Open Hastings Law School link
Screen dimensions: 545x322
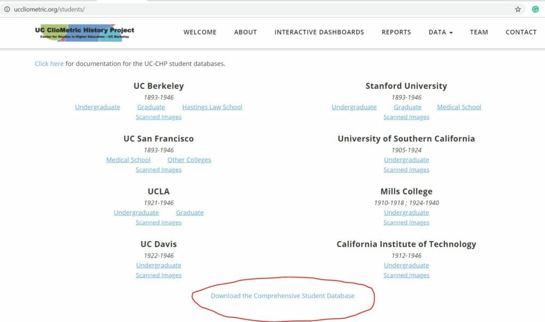pos(212,107)
